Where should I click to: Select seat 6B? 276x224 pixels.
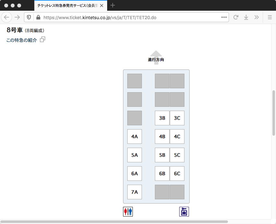coord(162,173)
